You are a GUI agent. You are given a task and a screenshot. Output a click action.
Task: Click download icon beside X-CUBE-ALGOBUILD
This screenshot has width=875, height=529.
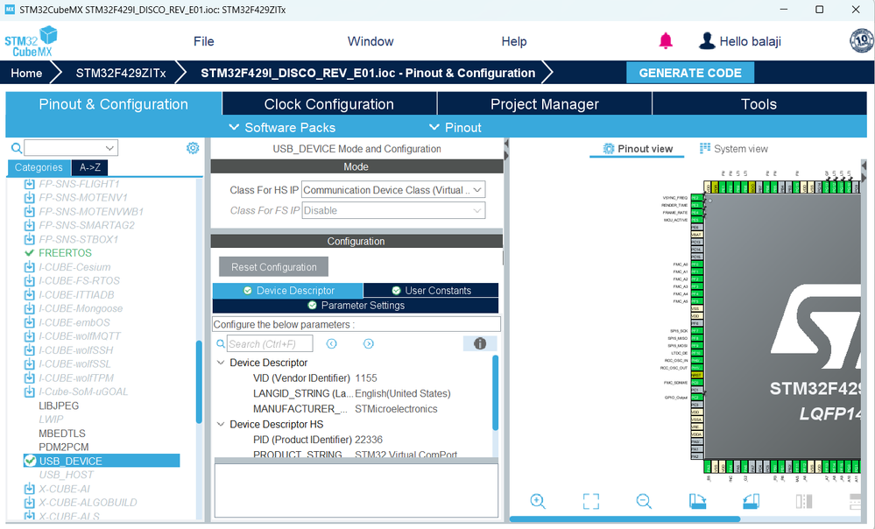tap(30, 502)
